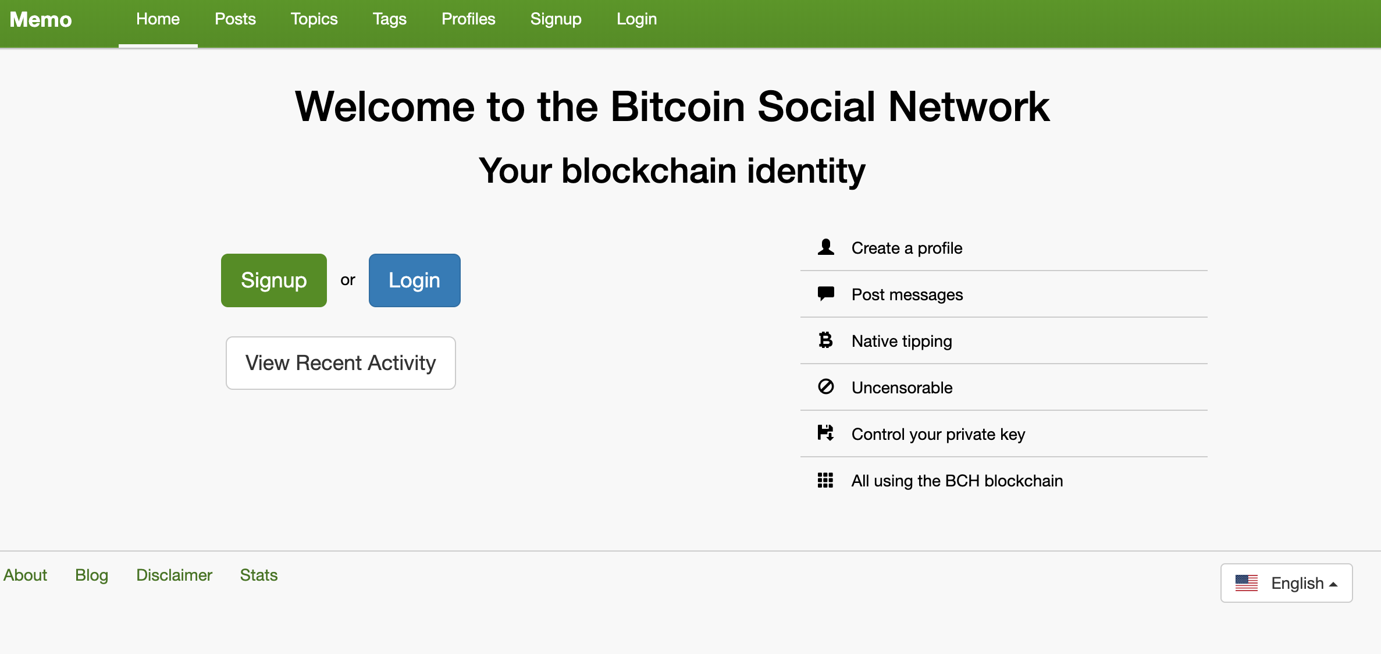Navigate to Topics in navbar

314,20
